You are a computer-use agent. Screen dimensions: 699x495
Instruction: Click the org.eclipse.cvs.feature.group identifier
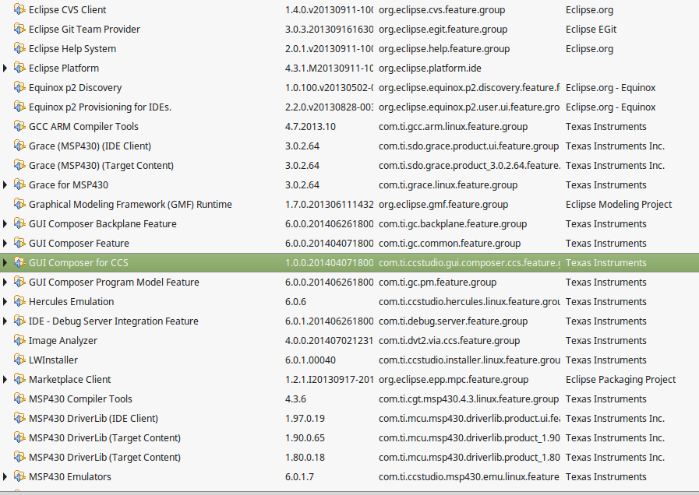click(x=442, y=9)
